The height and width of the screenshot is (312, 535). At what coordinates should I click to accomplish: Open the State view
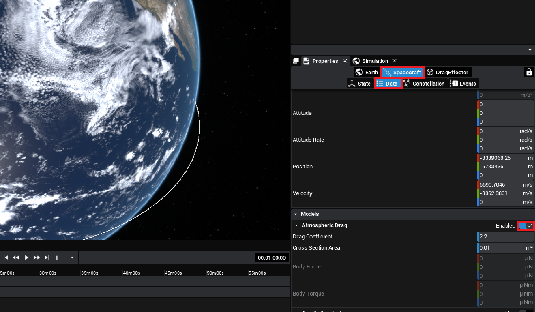pos(360,84)
